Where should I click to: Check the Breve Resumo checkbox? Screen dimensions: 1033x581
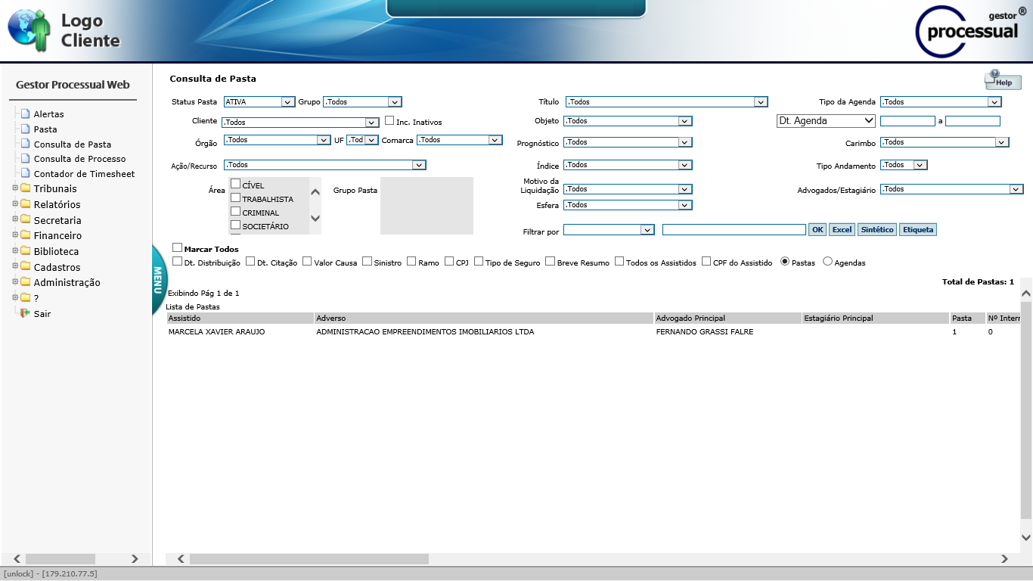pos(550,262)
